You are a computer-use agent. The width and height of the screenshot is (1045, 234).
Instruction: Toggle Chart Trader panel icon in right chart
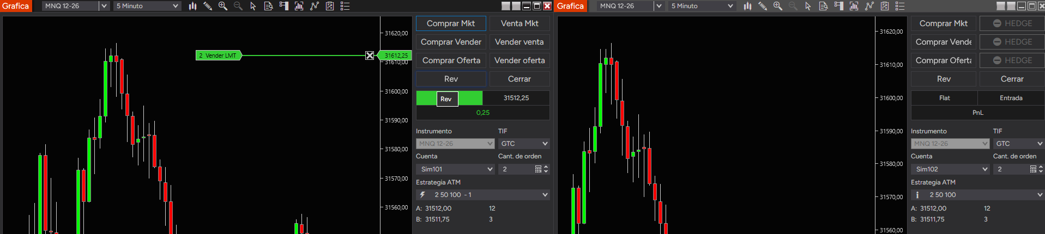point(838,6)
